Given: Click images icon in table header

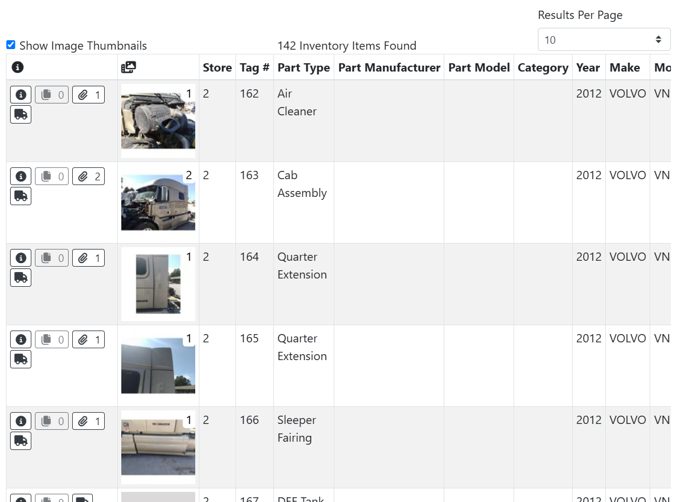Looking at the screenshot, I should tap(128, 67).
